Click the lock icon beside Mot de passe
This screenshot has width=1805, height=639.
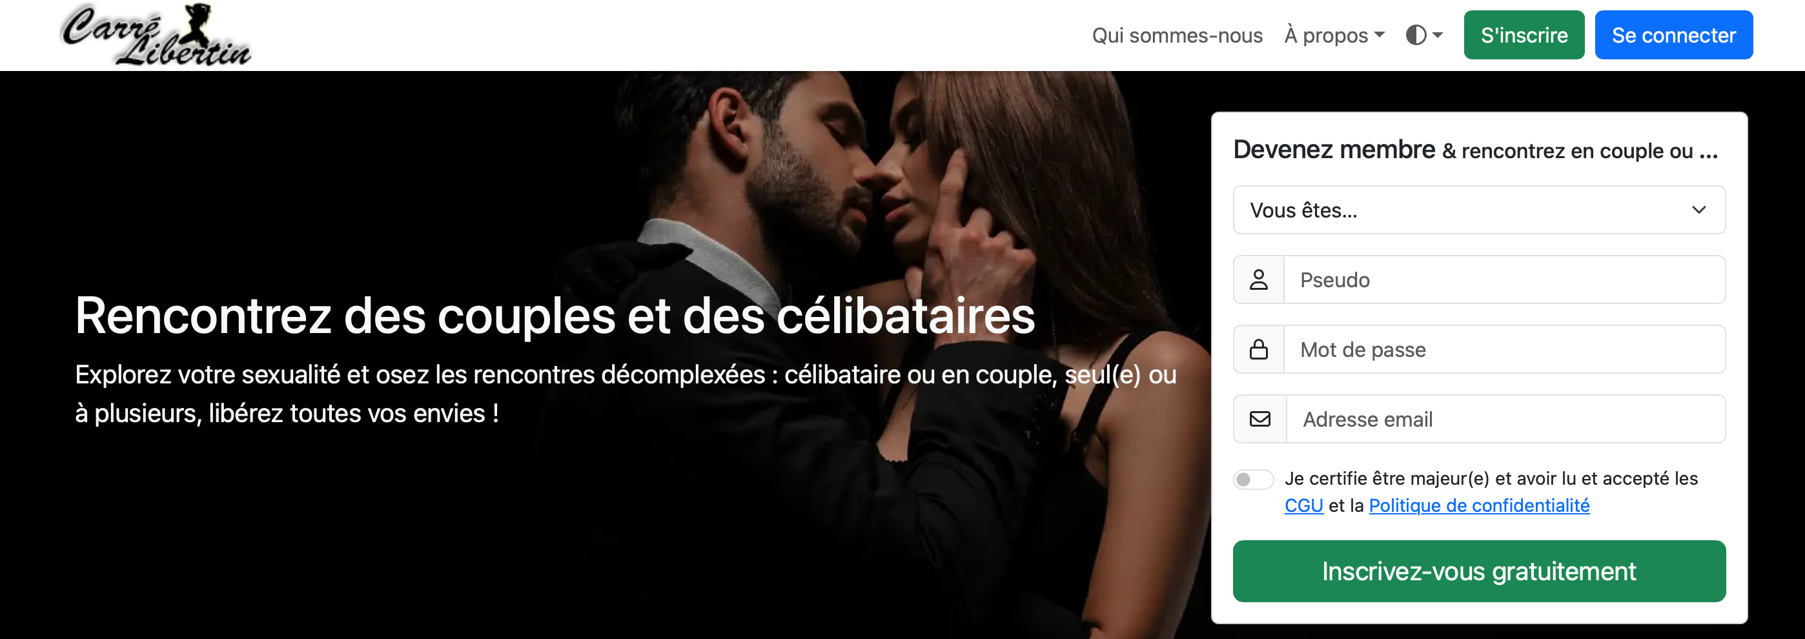(1258, 349)
